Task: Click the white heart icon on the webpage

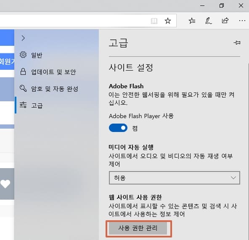Action: click(5, 184)
